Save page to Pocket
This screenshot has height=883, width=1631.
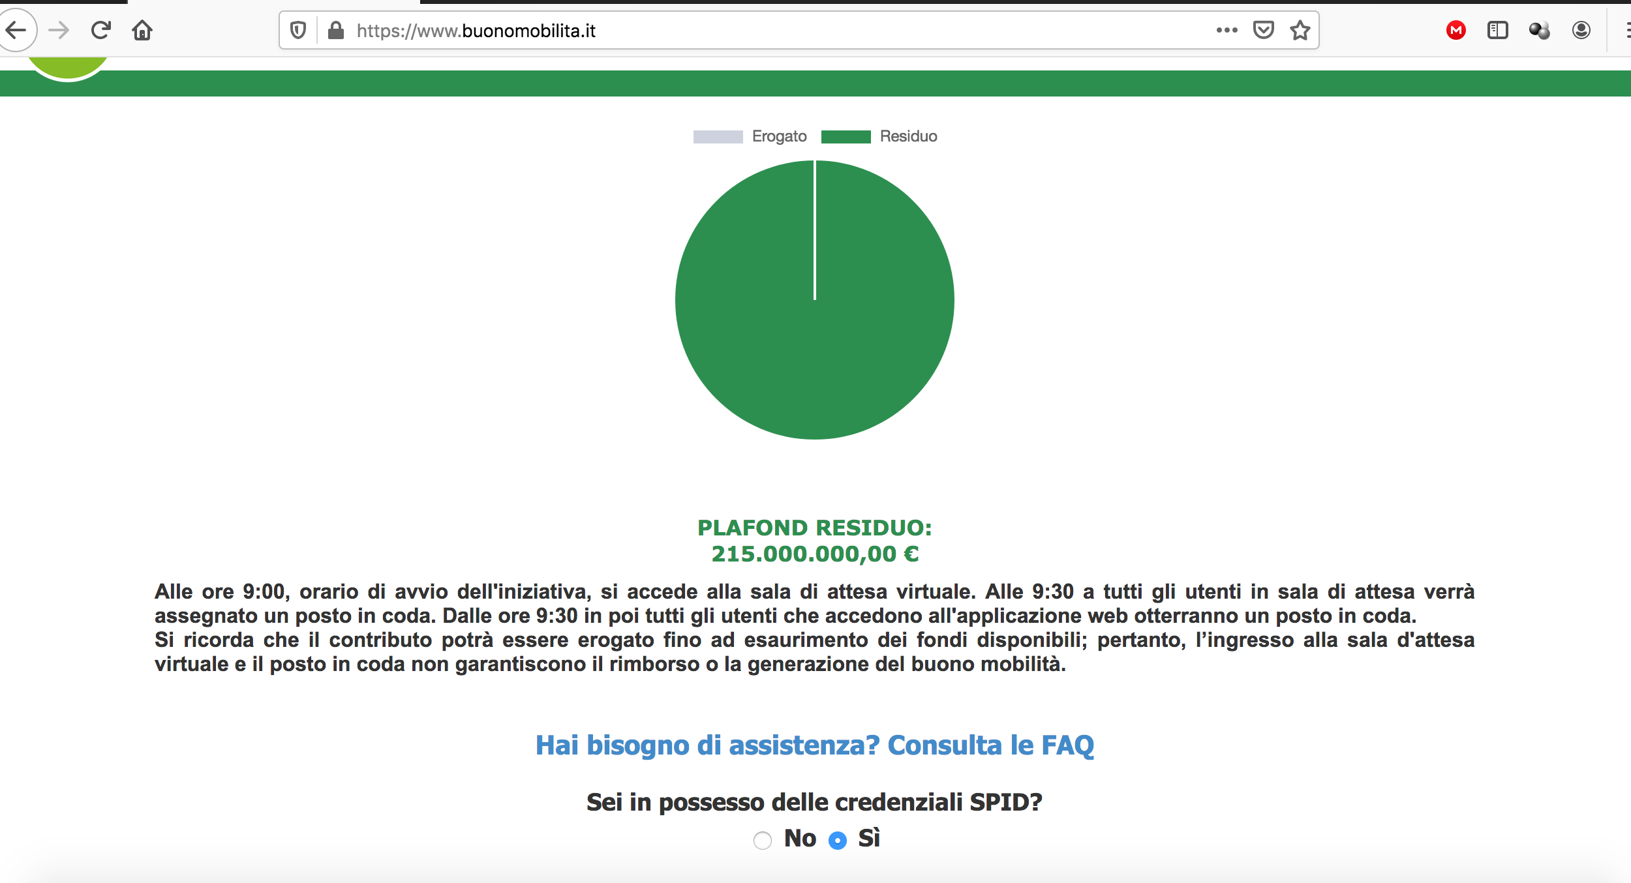click(1264, 30)
